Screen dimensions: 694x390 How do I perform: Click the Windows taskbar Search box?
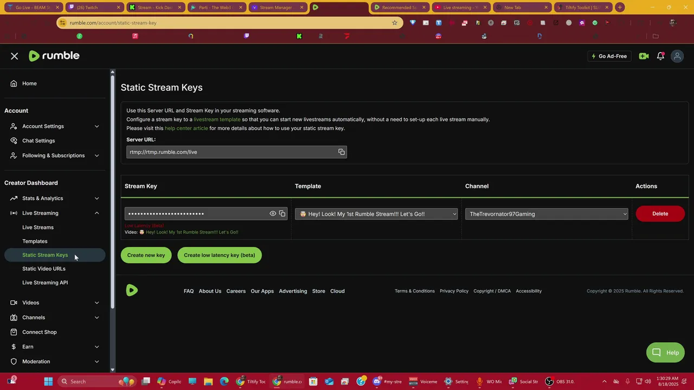[96, 381]
